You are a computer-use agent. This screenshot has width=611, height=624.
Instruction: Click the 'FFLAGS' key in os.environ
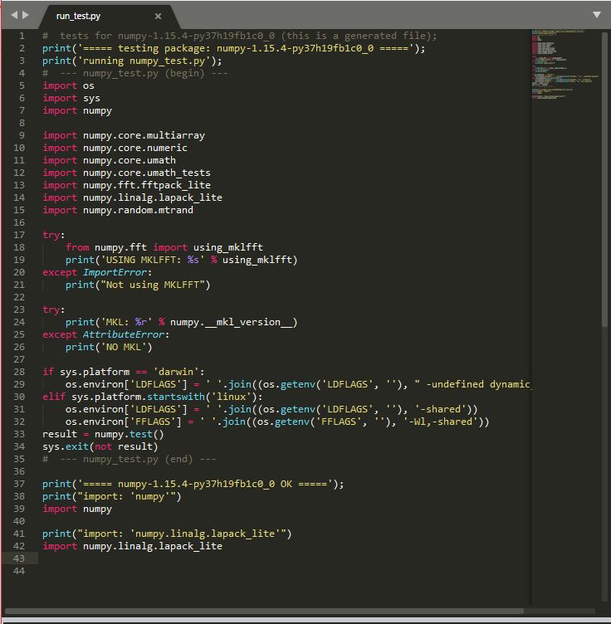[x=153, y=422]
